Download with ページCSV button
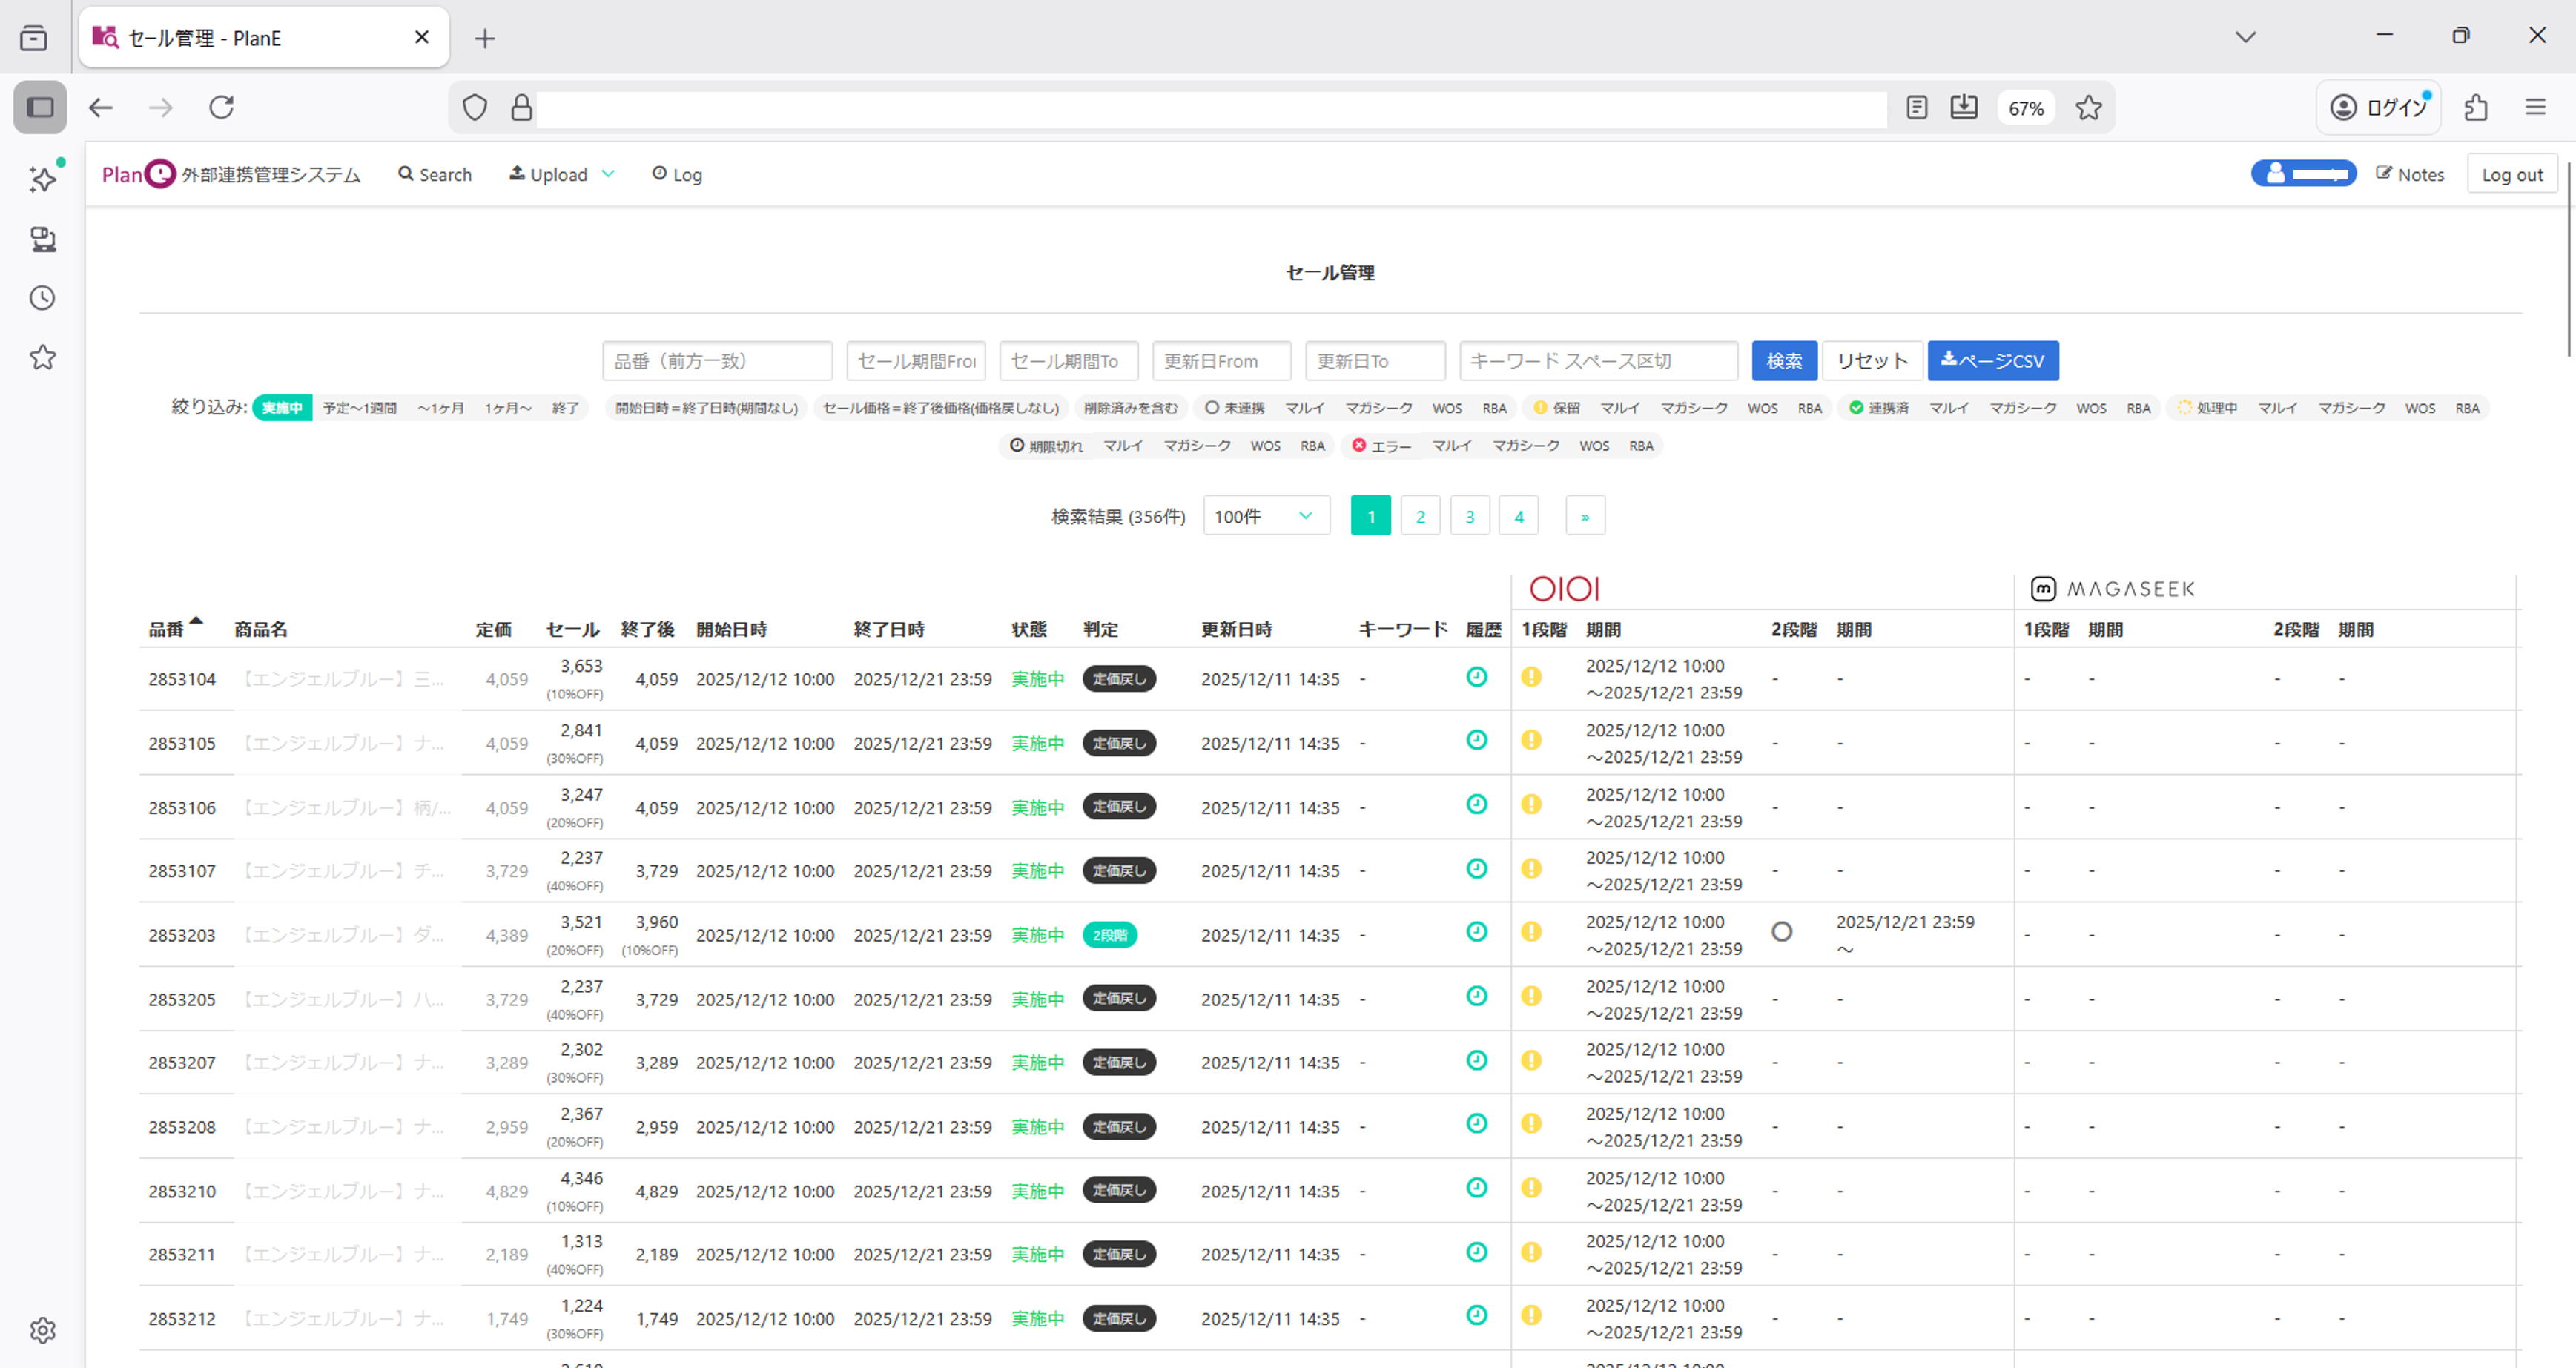Viewport: 2576px width, 1368px height. click(x=1992, y=361)
